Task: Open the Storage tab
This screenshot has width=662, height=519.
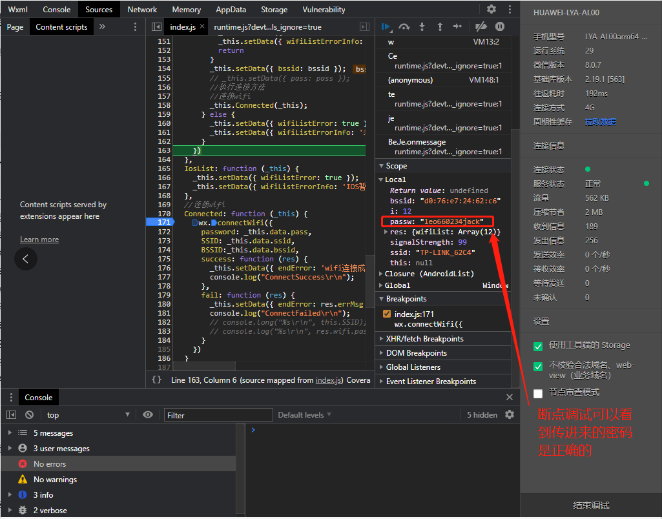Action: point(274,9)
